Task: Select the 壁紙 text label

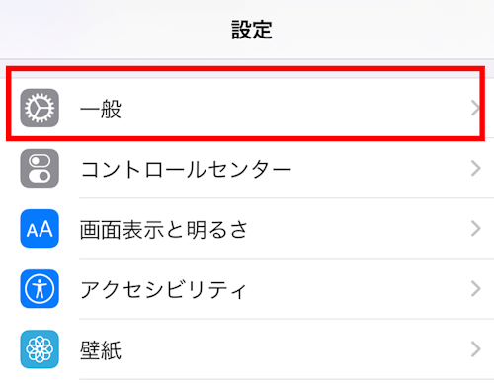Action: 101,349
